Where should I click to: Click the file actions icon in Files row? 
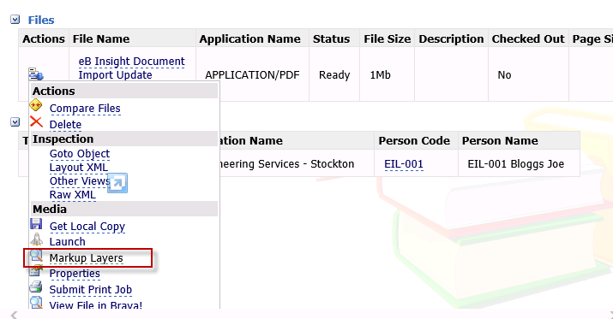pos(35,74)
